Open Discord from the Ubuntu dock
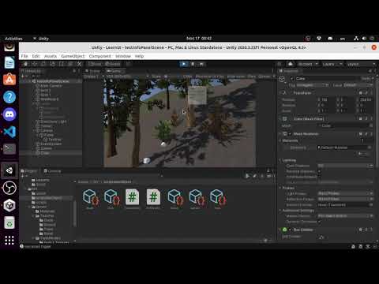379x284 pixels. (9, 114)
